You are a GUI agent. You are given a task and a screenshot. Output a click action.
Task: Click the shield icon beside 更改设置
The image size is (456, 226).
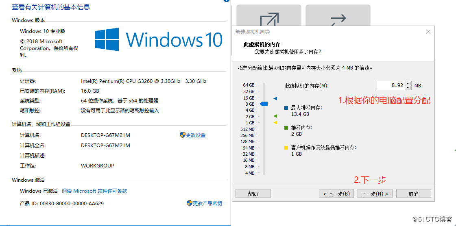click(182, 135)
